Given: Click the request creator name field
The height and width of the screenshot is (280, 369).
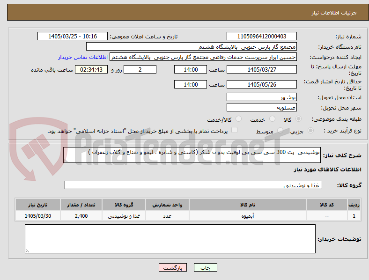Looking at the screenshot, I should 203,57.
